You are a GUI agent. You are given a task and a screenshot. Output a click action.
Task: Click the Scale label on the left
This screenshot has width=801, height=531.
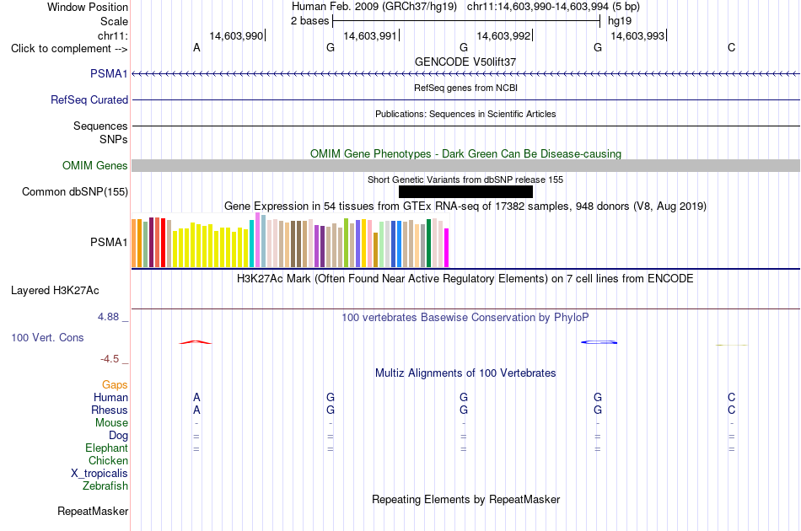point(114,21)
